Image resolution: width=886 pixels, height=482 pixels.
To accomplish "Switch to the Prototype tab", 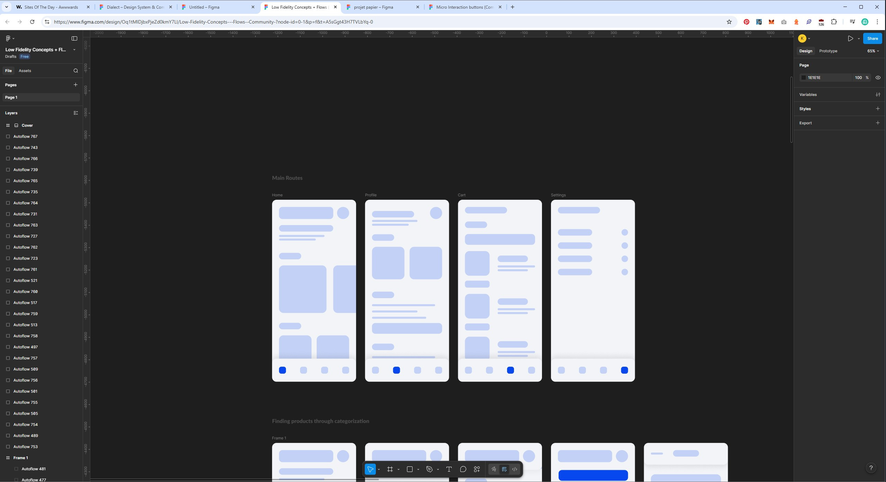I will [x=828, y=51].
